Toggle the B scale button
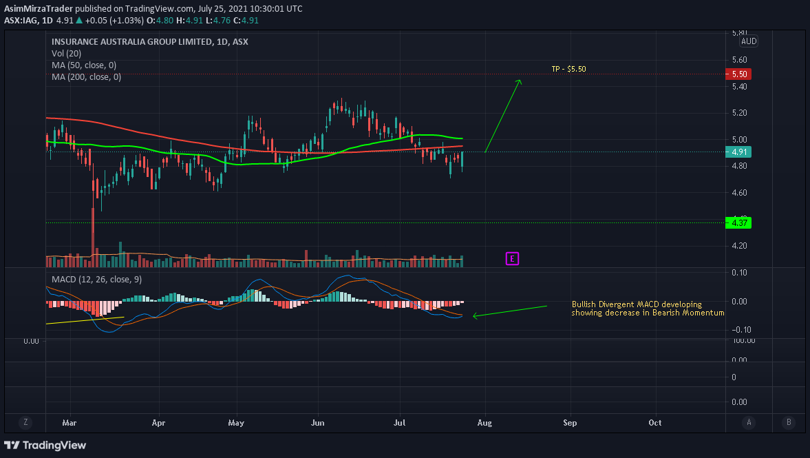 (x=789, y=422)
